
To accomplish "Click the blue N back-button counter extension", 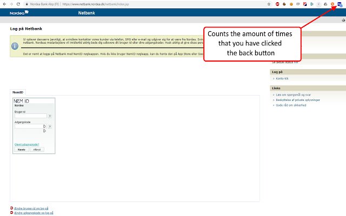I will [x=340, y=4].
